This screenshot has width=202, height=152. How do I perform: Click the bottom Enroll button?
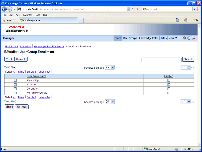pos(9,107)
